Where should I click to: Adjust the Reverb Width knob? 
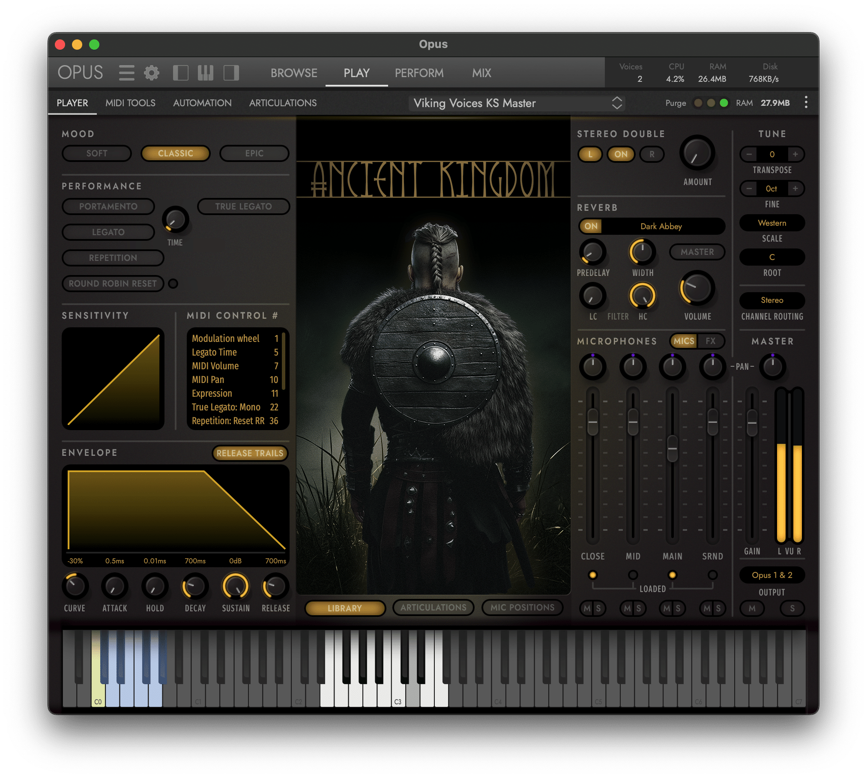(643, 252)
